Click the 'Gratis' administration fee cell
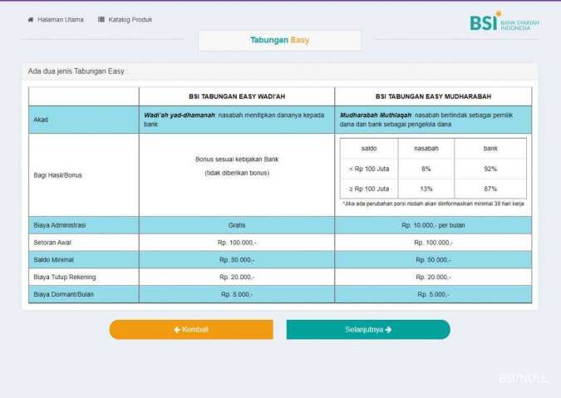The height and width of the screenshot is (398, 561). pos(237,225)
